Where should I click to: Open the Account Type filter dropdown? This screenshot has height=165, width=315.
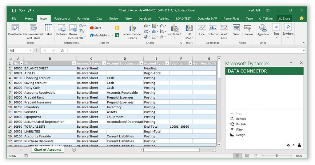coord(167,63)
